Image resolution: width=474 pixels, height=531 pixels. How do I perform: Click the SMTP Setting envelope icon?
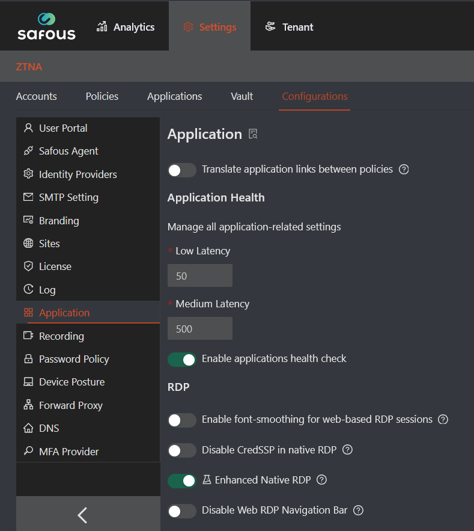(29, 197)
